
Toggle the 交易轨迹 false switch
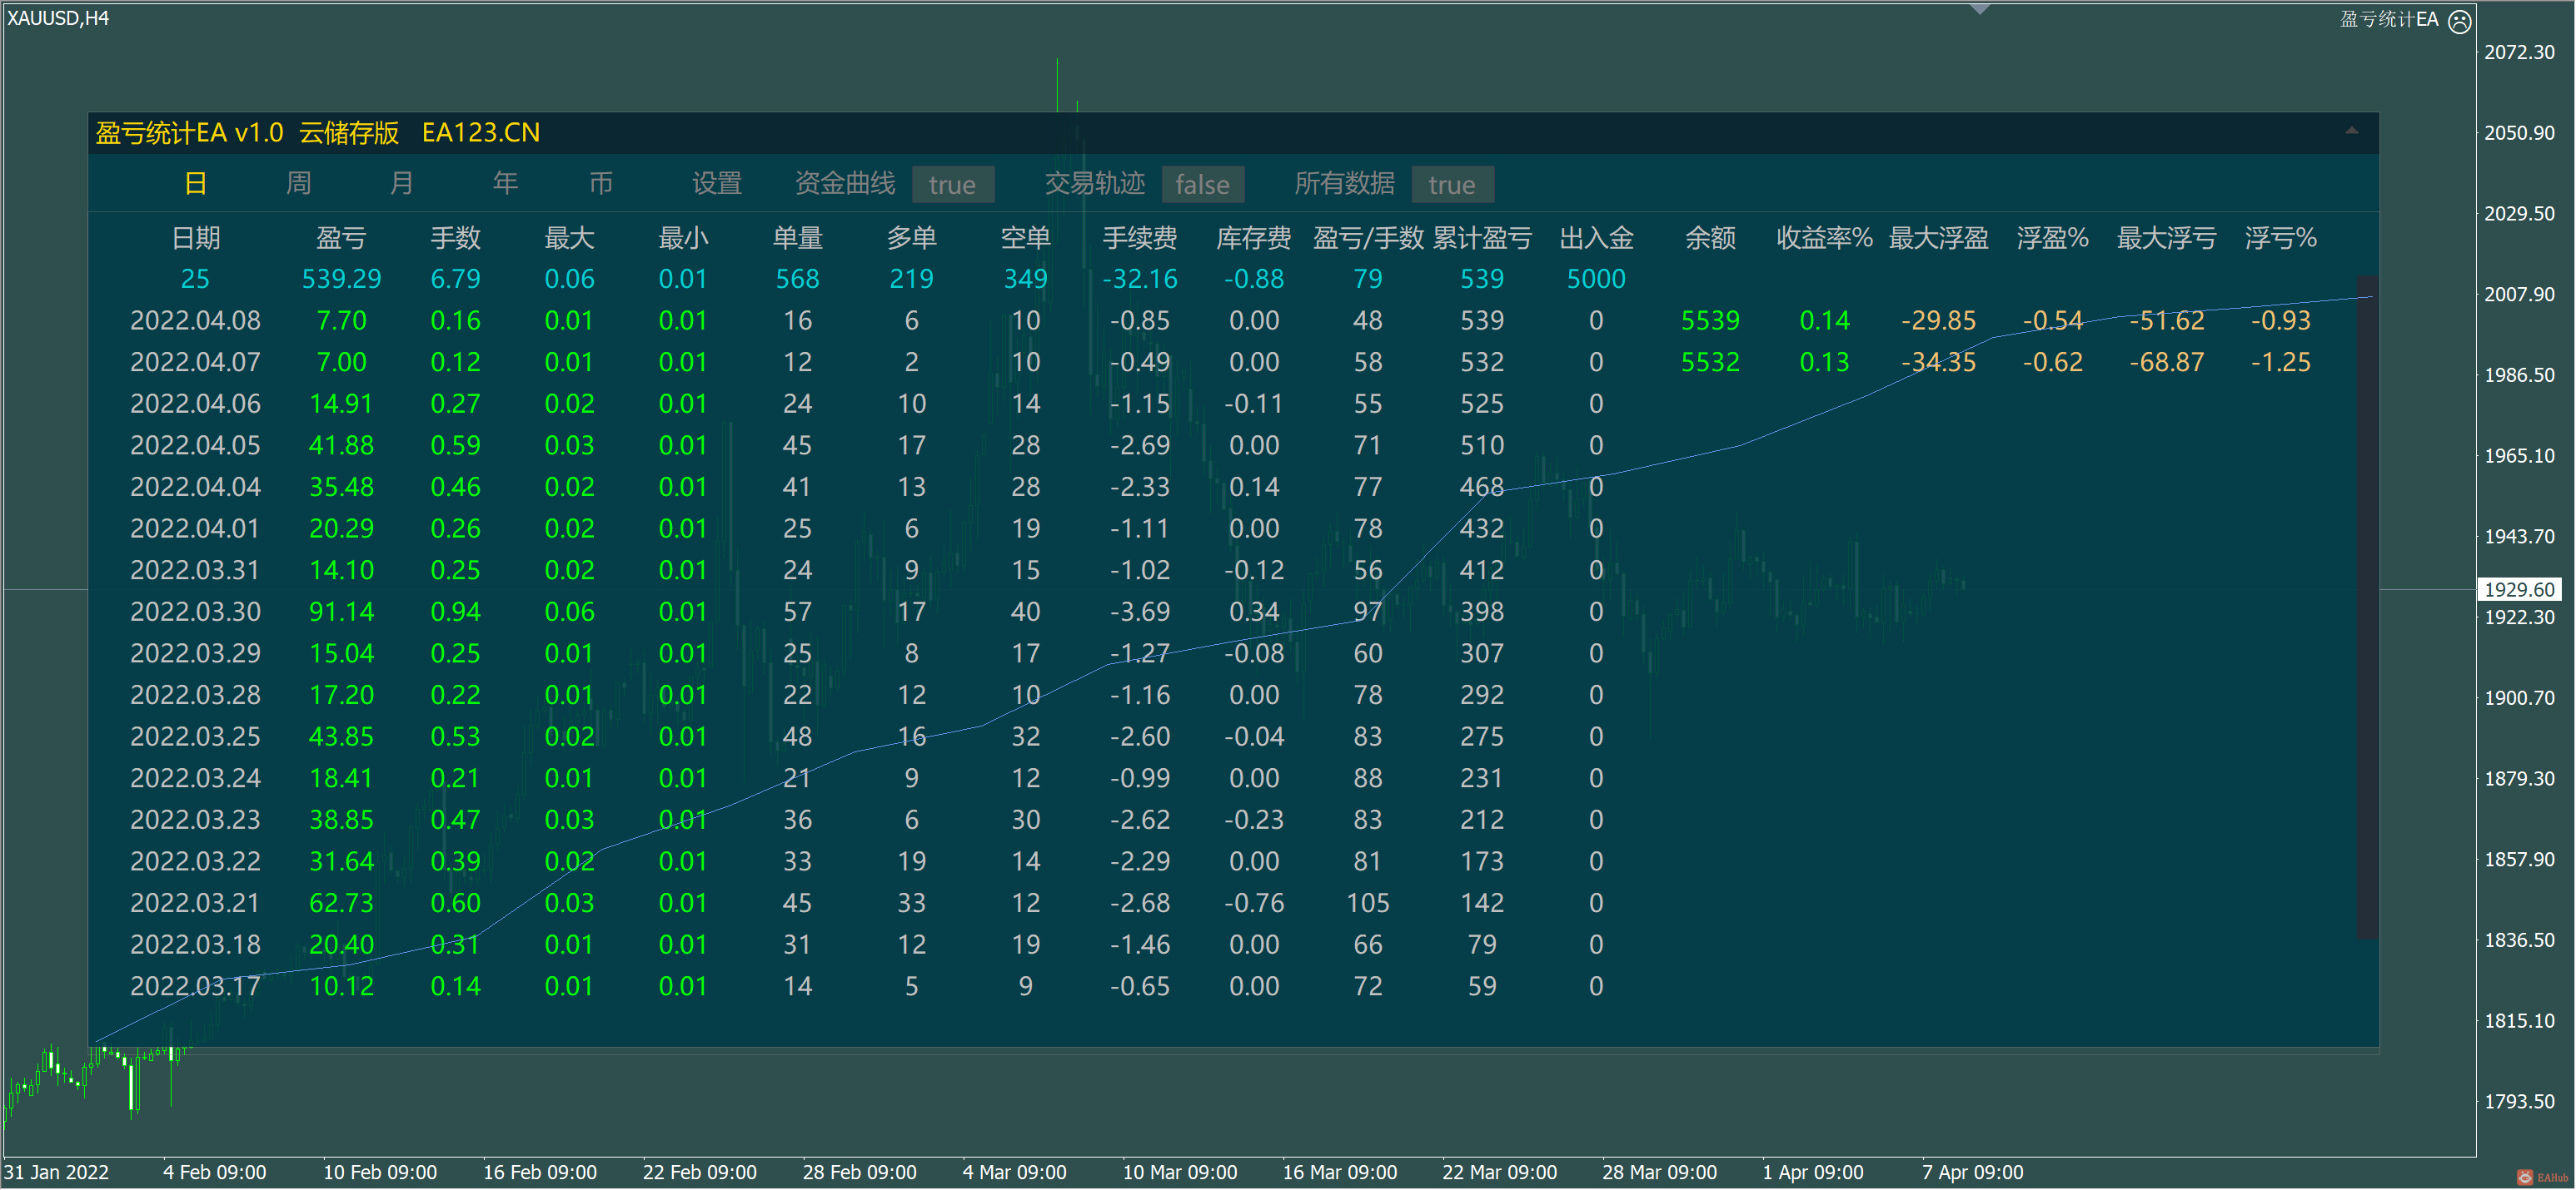pyautogui.click(x=1201, y=185)
